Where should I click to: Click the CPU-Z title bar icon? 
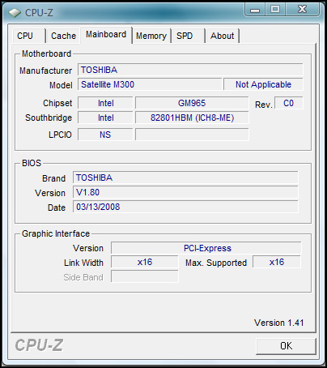pos(15,12)
